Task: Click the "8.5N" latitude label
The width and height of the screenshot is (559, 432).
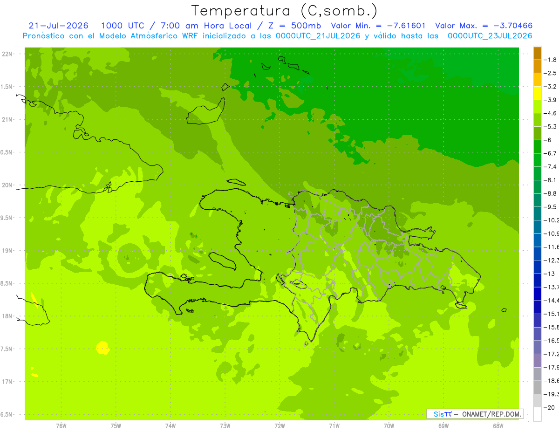Action: tap(7, 283)
